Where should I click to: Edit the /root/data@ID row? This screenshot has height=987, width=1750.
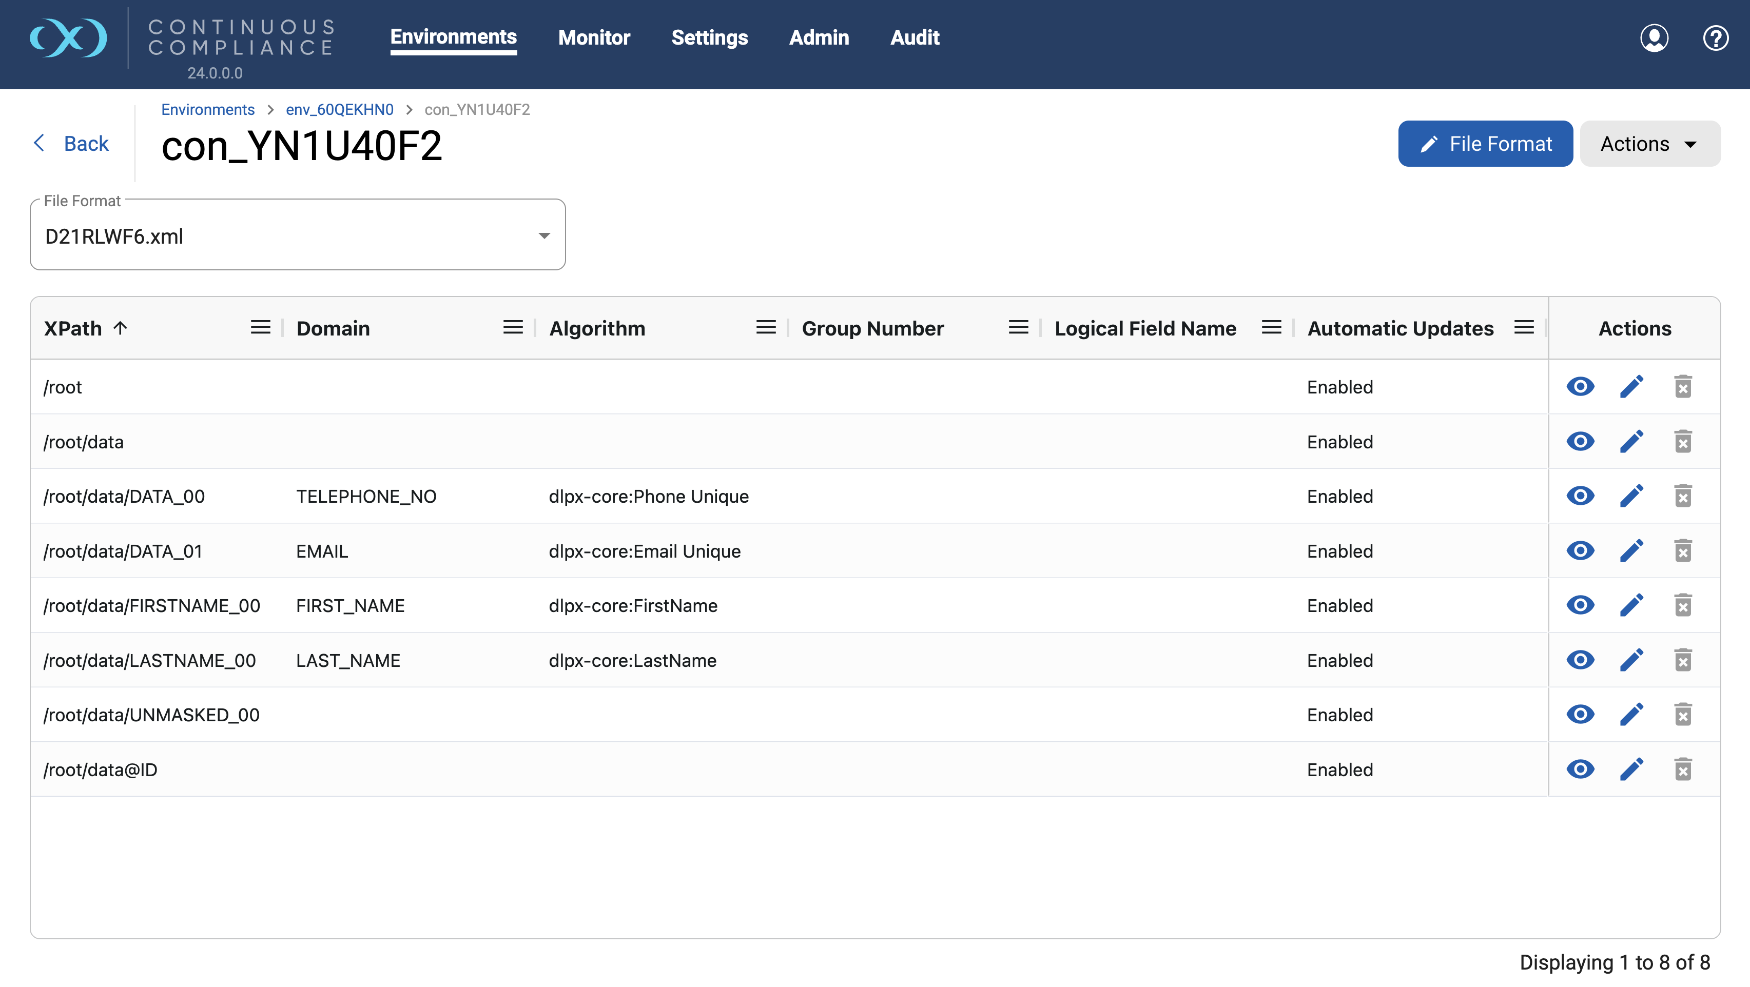(1631, 769)
